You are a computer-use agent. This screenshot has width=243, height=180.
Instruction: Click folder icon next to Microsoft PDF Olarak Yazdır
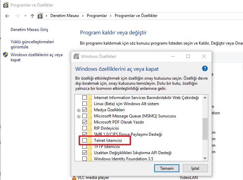90,122
